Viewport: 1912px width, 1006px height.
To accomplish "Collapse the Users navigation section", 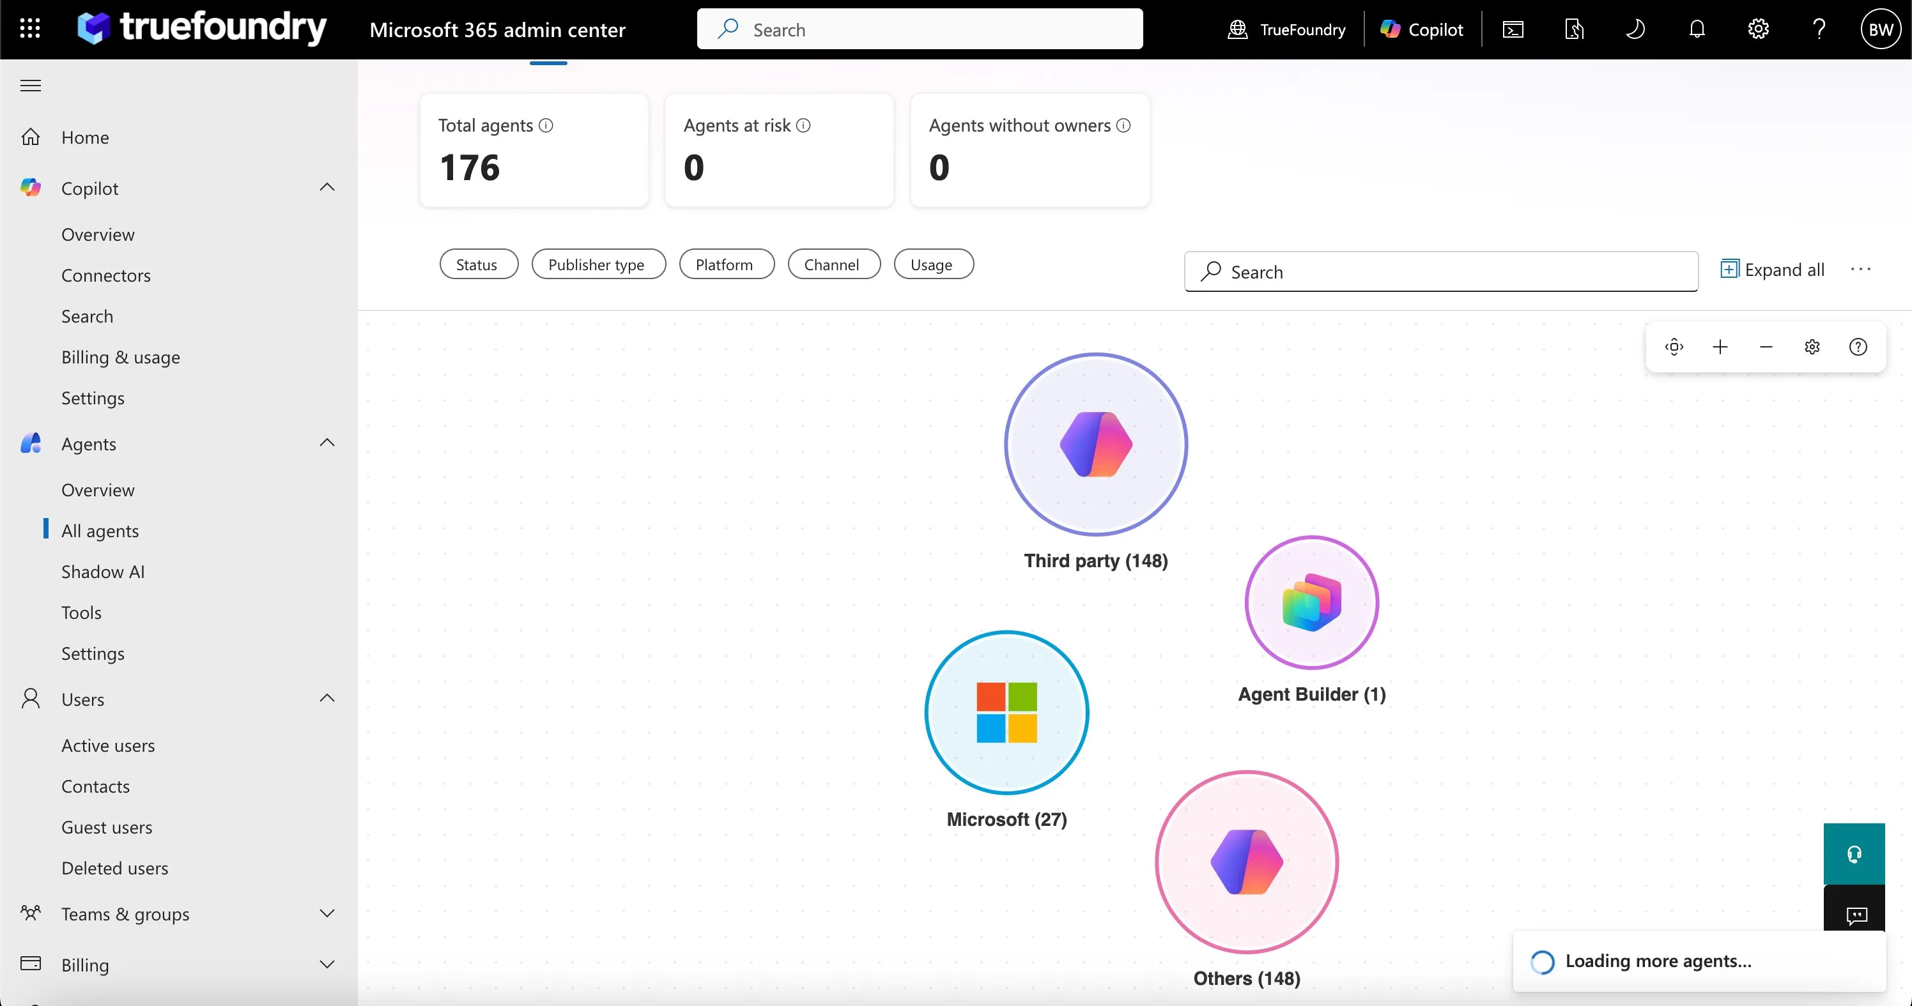I will [327, 698].
